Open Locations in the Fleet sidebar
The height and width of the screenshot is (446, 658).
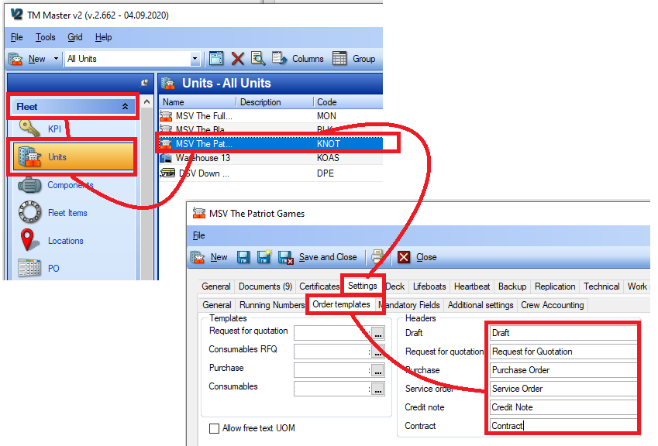(x=65, y=241)
